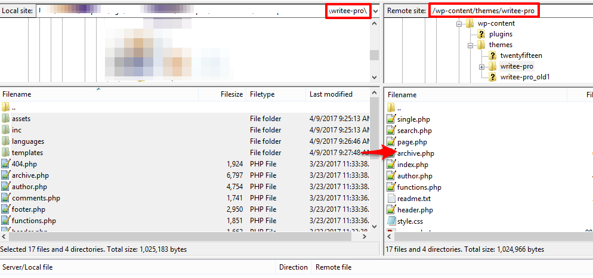Collapse the themes node in remote tree
593x278 pixels.
click(x=471, y=45)
